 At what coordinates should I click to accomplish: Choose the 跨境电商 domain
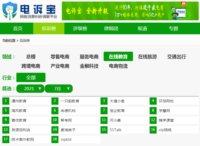[31, 66]
